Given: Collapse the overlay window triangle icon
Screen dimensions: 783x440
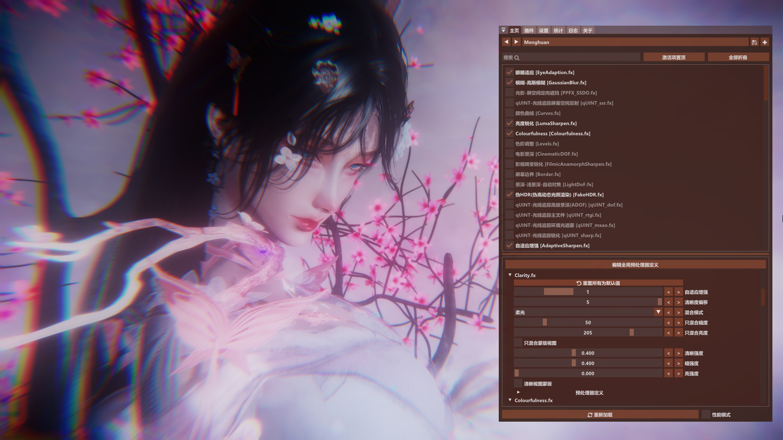Looking at the screenshot, I should 504,30.
